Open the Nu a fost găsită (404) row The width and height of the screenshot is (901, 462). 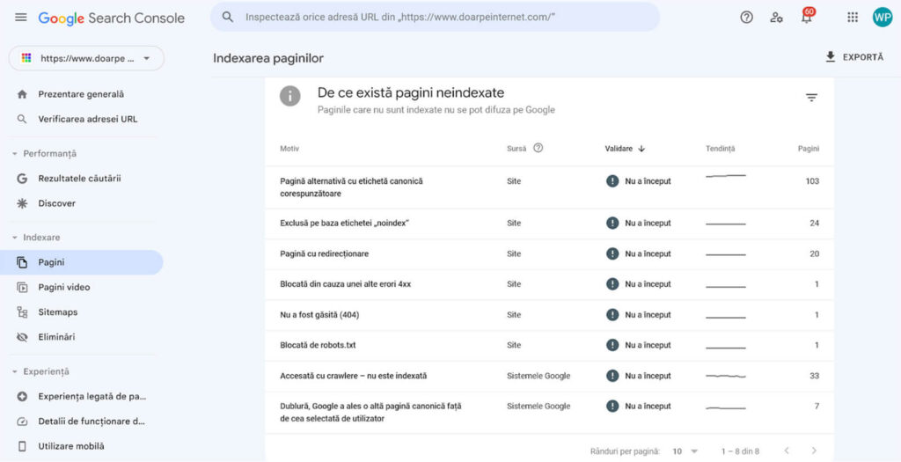tap(549, 315)
